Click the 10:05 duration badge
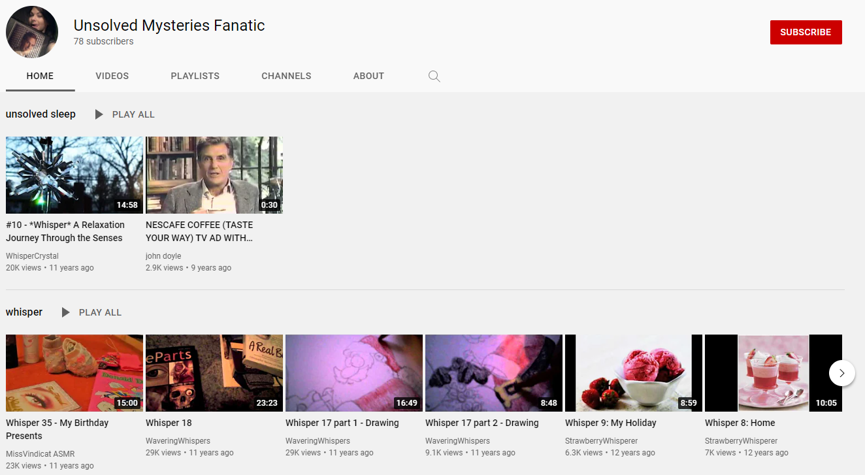The height and width of the screenshot is (475, 865). (x=826, y=403)
